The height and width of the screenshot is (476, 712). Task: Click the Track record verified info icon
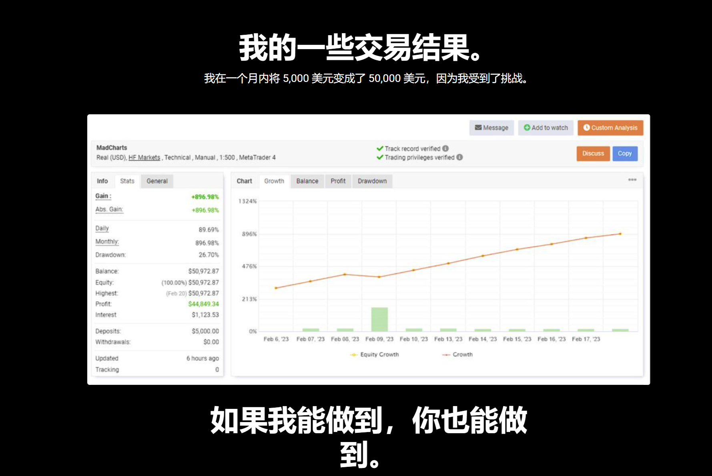pos(446,148)
